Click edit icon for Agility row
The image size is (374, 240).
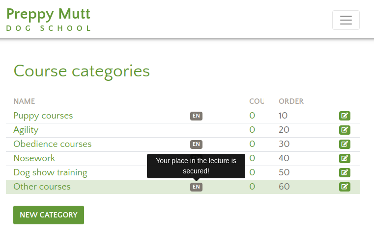tap(345, 130)
